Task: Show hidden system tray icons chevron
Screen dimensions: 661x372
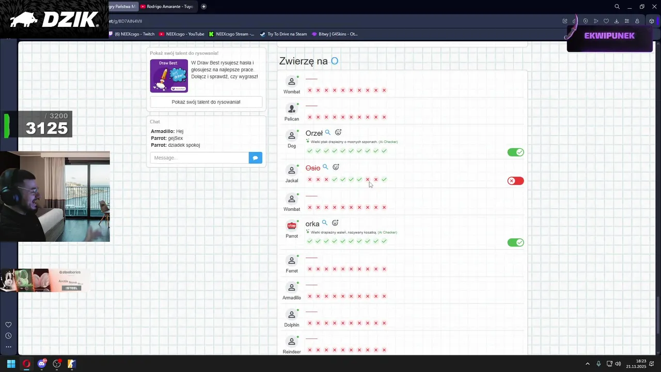Action: pos(587,364)
